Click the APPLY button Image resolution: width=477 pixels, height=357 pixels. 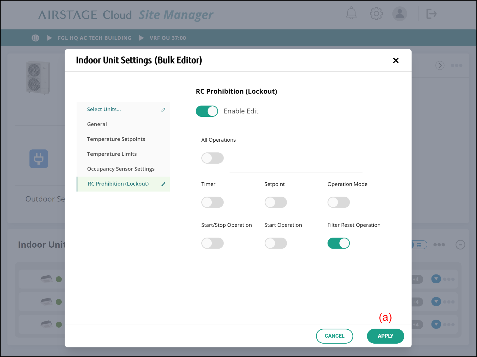385,336
